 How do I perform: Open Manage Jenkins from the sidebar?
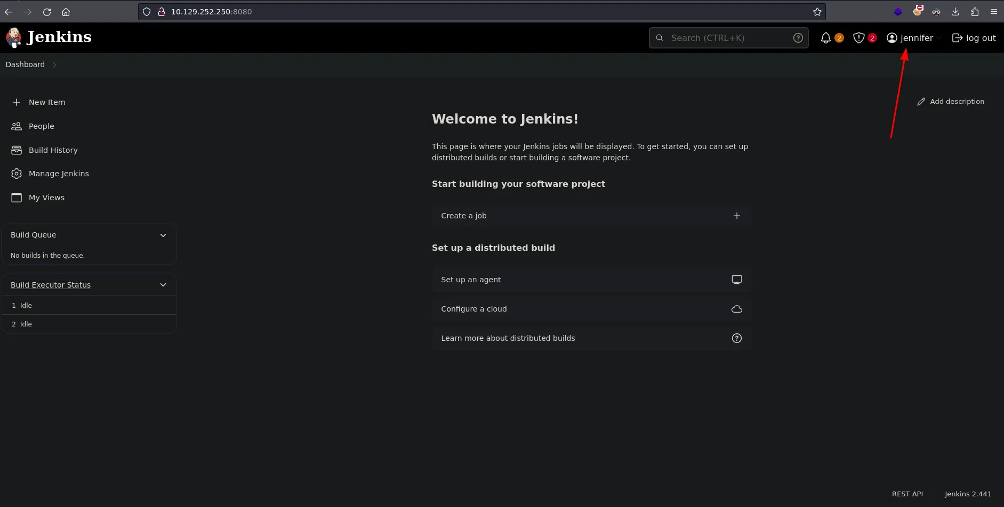coord(59,174)
